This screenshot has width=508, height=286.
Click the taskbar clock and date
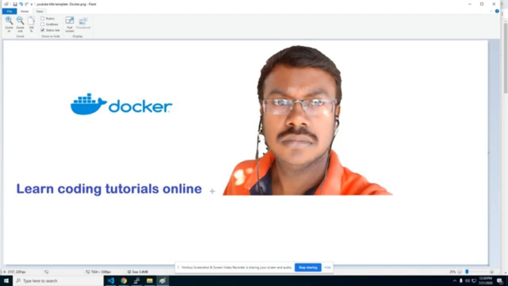pyautogui.click(x=485, y=281)
